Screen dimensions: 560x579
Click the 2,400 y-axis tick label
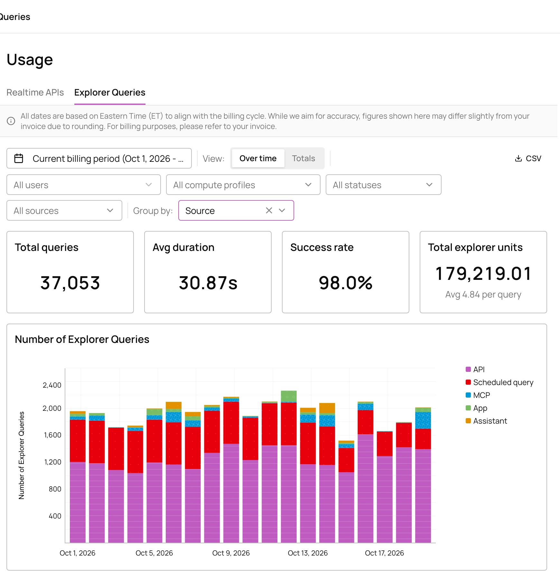coord(52,385)
